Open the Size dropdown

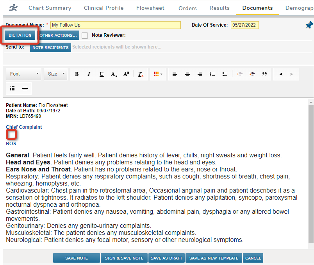coord(55,74)
